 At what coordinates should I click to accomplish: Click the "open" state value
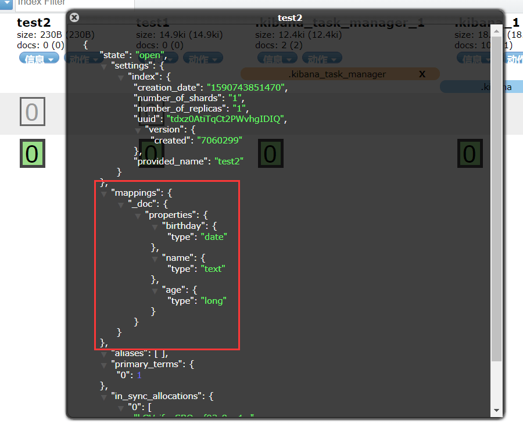coord(150,55)
